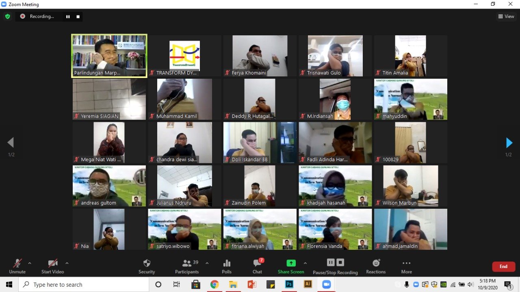Screen dimensions: 520x292
Task: Expand audio options arrow beside Unmute
Action: click(x=30, y=263)
